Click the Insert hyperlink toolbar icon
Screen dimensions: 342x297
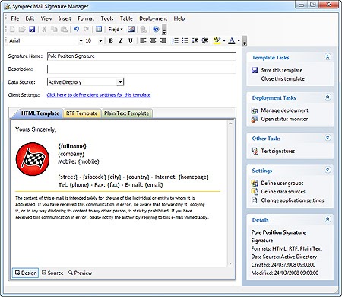[144, 29]
